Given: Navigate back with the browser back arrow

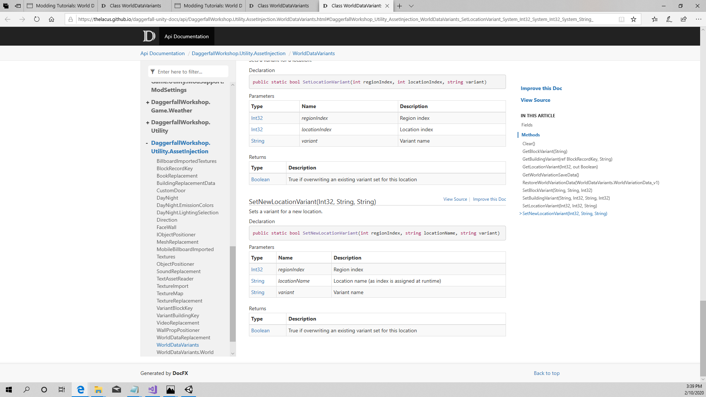Looking at the screenshot, I should pyautogui.click(x=7, y=19).
